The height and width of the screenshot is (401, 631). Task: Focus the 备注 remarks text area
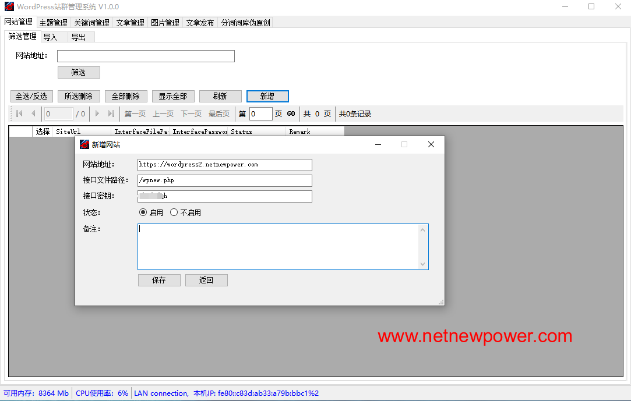point(283,247)
